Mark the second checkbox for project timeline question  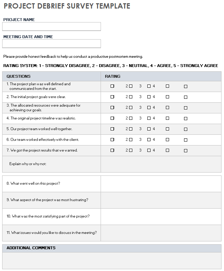pyautogui.click(x=131, y=118)
